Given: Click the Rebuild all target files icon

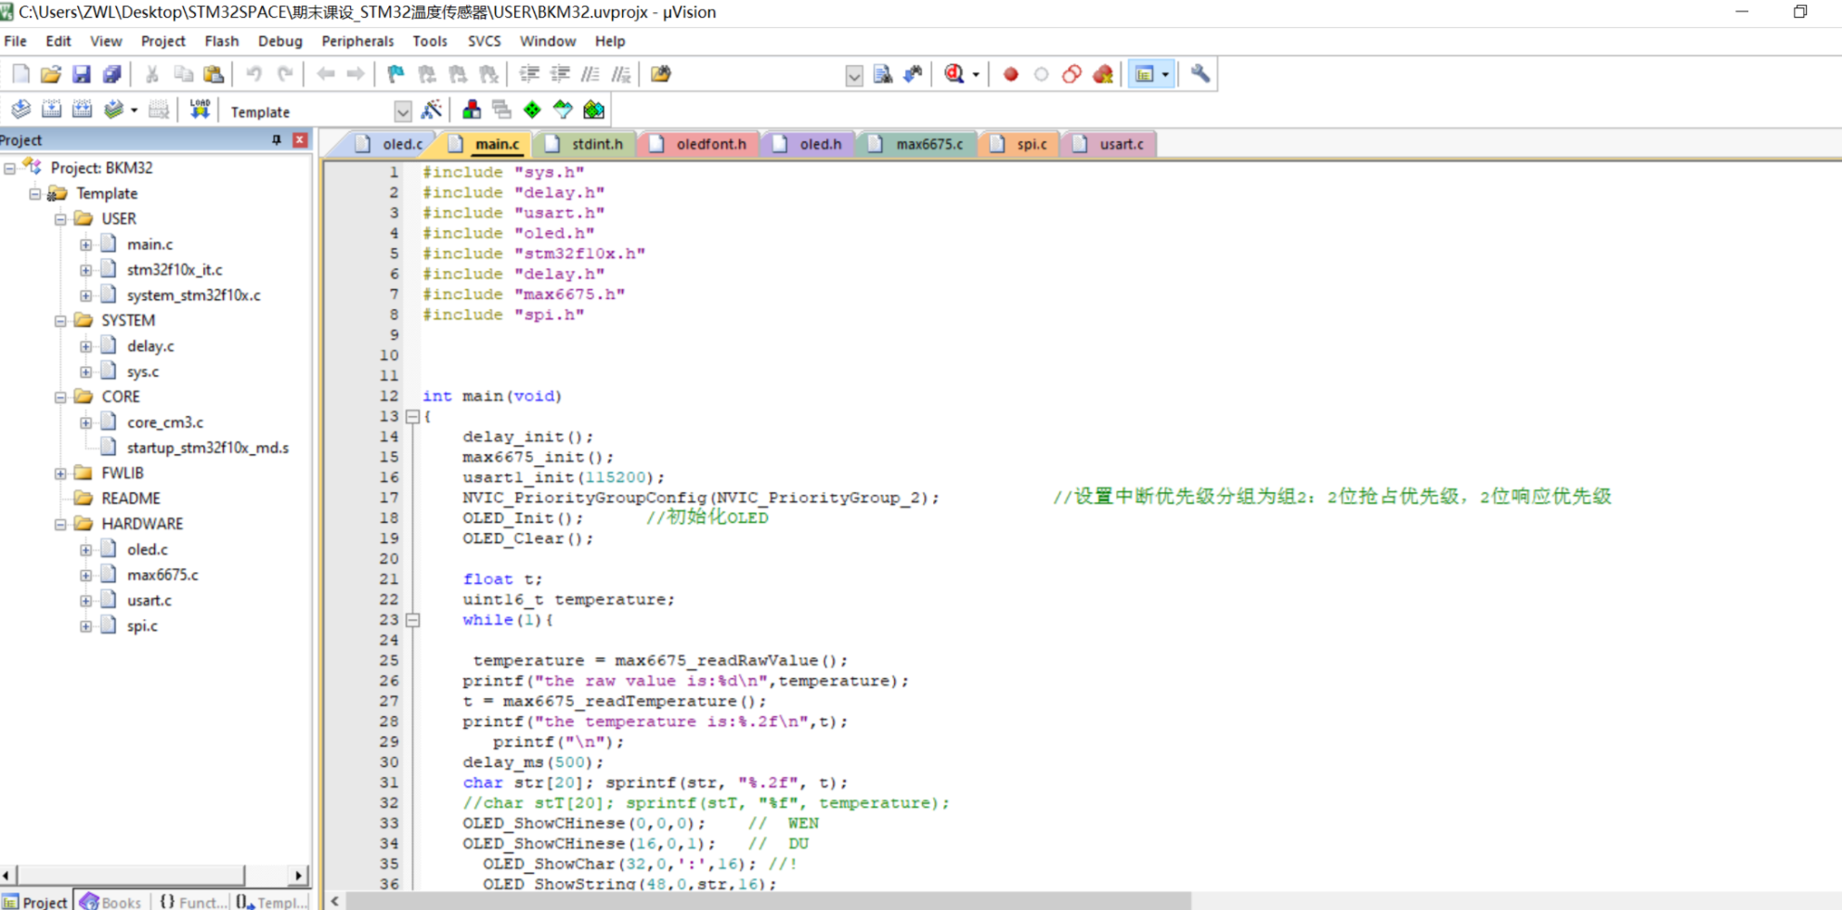Looking at the screenshot, I should pos(82,110).
